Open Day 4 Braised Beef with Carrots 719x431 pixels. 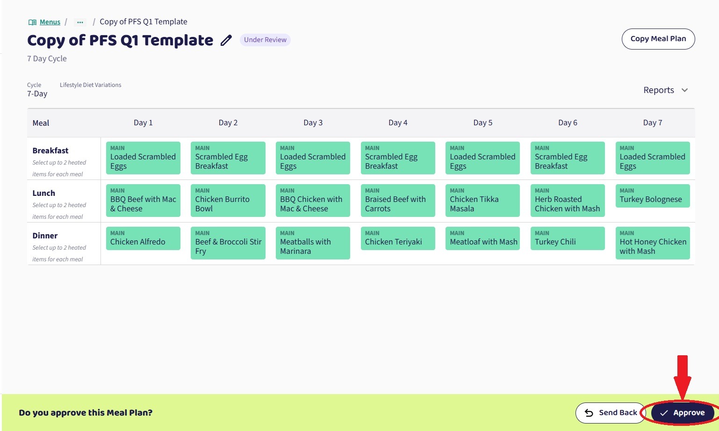click(x=398, y=201)
